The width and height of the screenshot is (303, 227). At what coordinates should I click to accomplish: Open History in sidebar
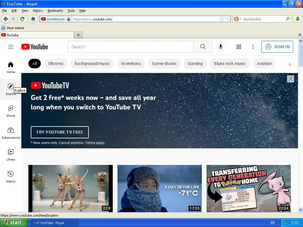11,177
